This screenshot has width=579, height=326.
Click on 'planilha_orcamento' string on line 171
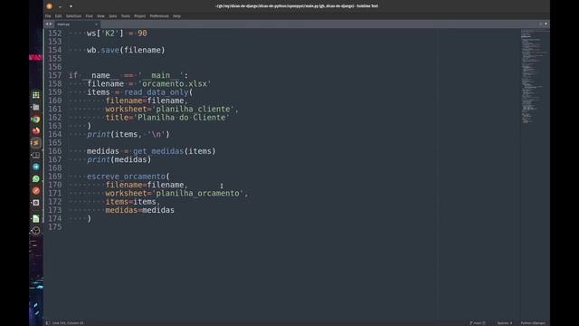point(198,193)
